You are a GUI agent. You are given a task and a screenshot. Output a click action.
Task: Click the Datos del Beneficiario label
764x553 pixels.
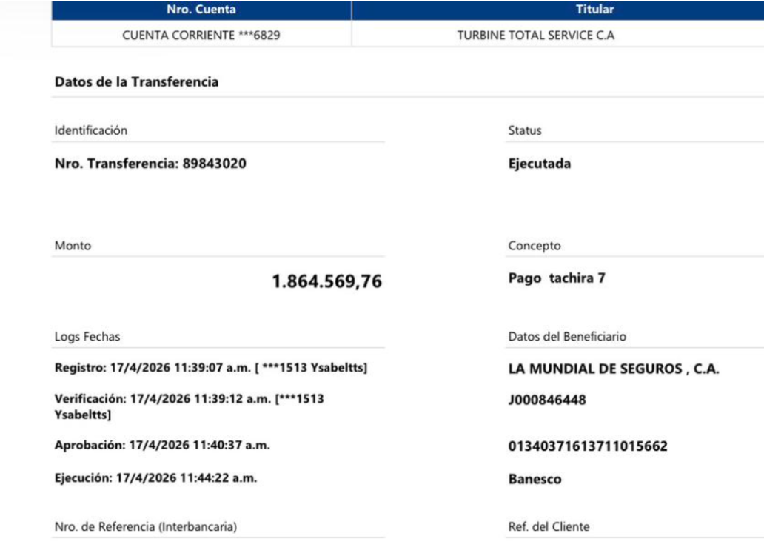click(x=567, y=337)
